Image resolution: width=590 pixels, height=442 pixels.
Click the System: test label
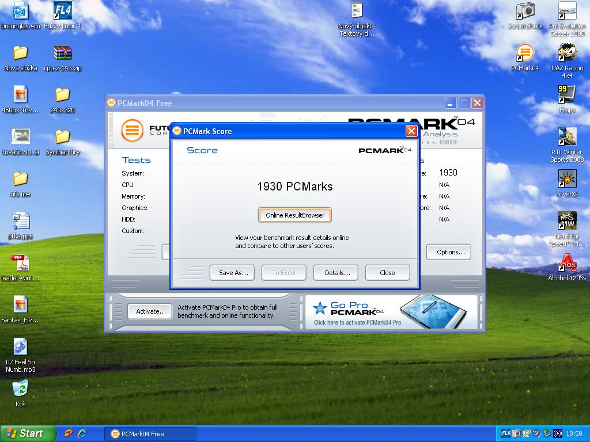133,173
